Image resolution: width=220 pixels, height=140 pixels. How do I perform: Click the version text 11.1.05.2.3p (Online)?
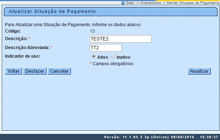(x=146, y=137)
